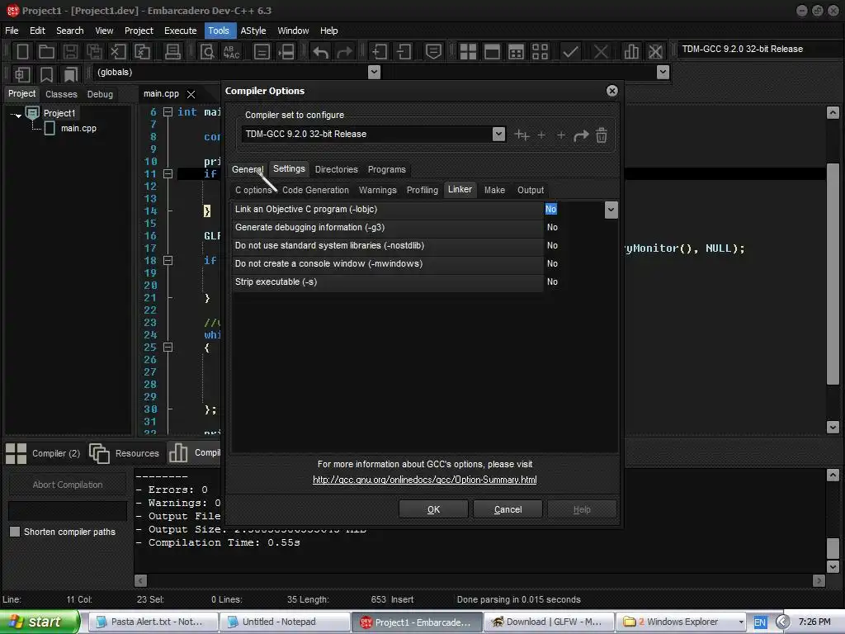Collapse code fold at line 18
This screenshot has width=845, height=634.
(x=168, y=260)
